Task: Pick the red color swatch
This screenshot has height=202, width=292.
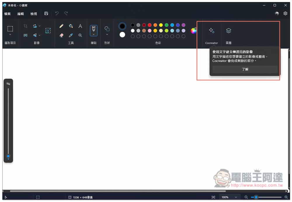Action: 150,25
